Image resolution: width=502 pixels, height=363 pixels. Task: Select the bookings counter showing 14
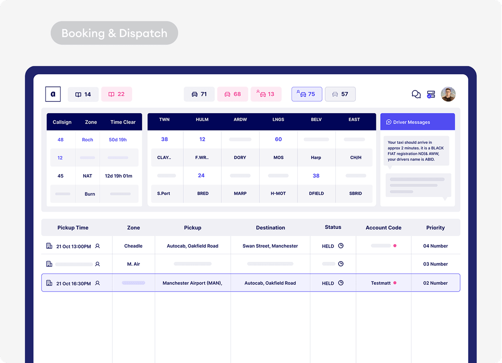[83, 94]
